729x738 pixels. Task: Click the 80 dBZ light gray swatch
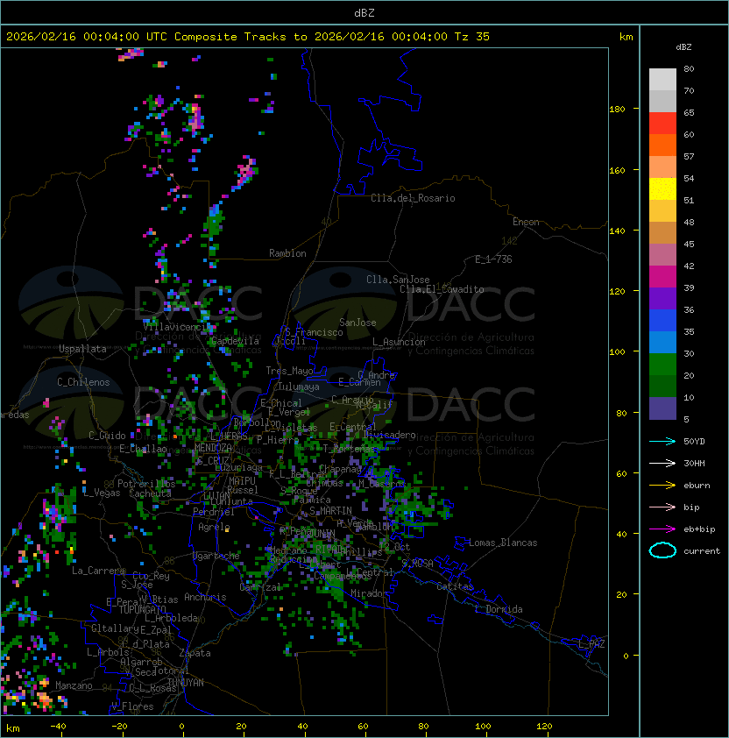pyautogui.click(x=662, y=79)
